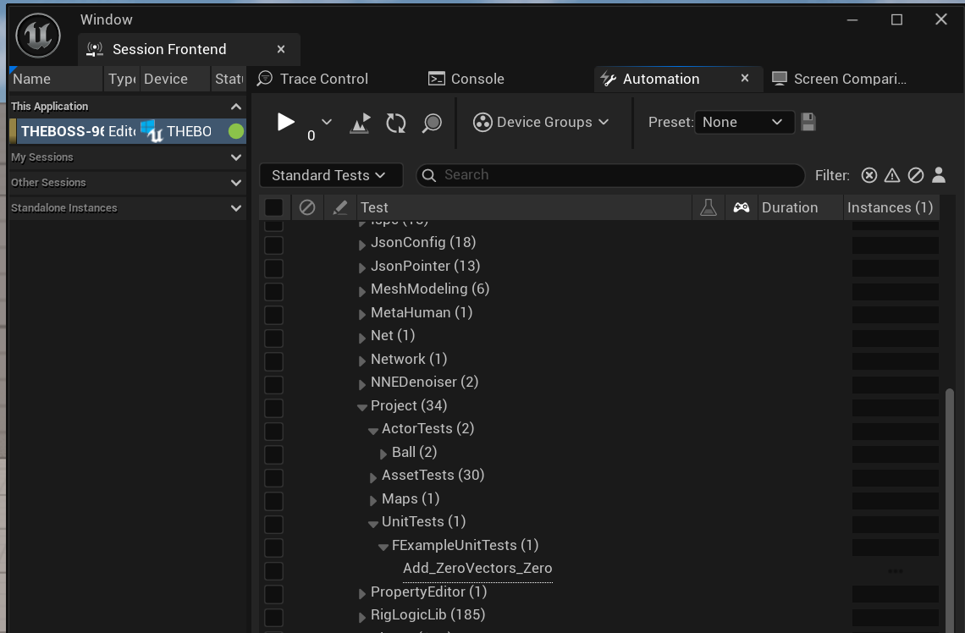Expand the Standalone Instances section
Screen dimensions: 965x633
click(235, 208)
